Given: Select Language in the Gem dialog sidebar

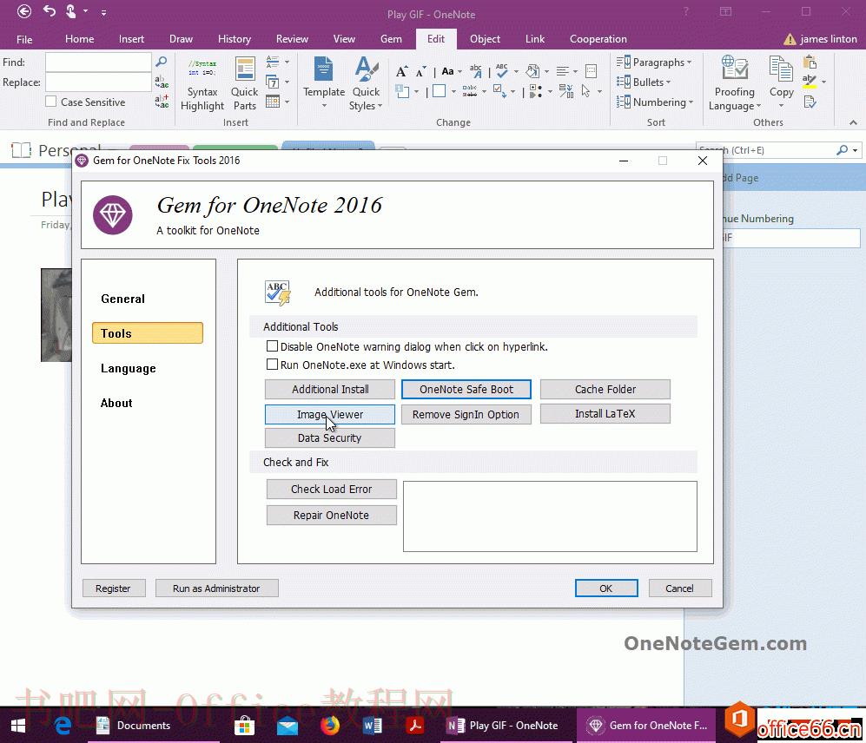Looking at the screenshot, I should click(x=129, y=368).
